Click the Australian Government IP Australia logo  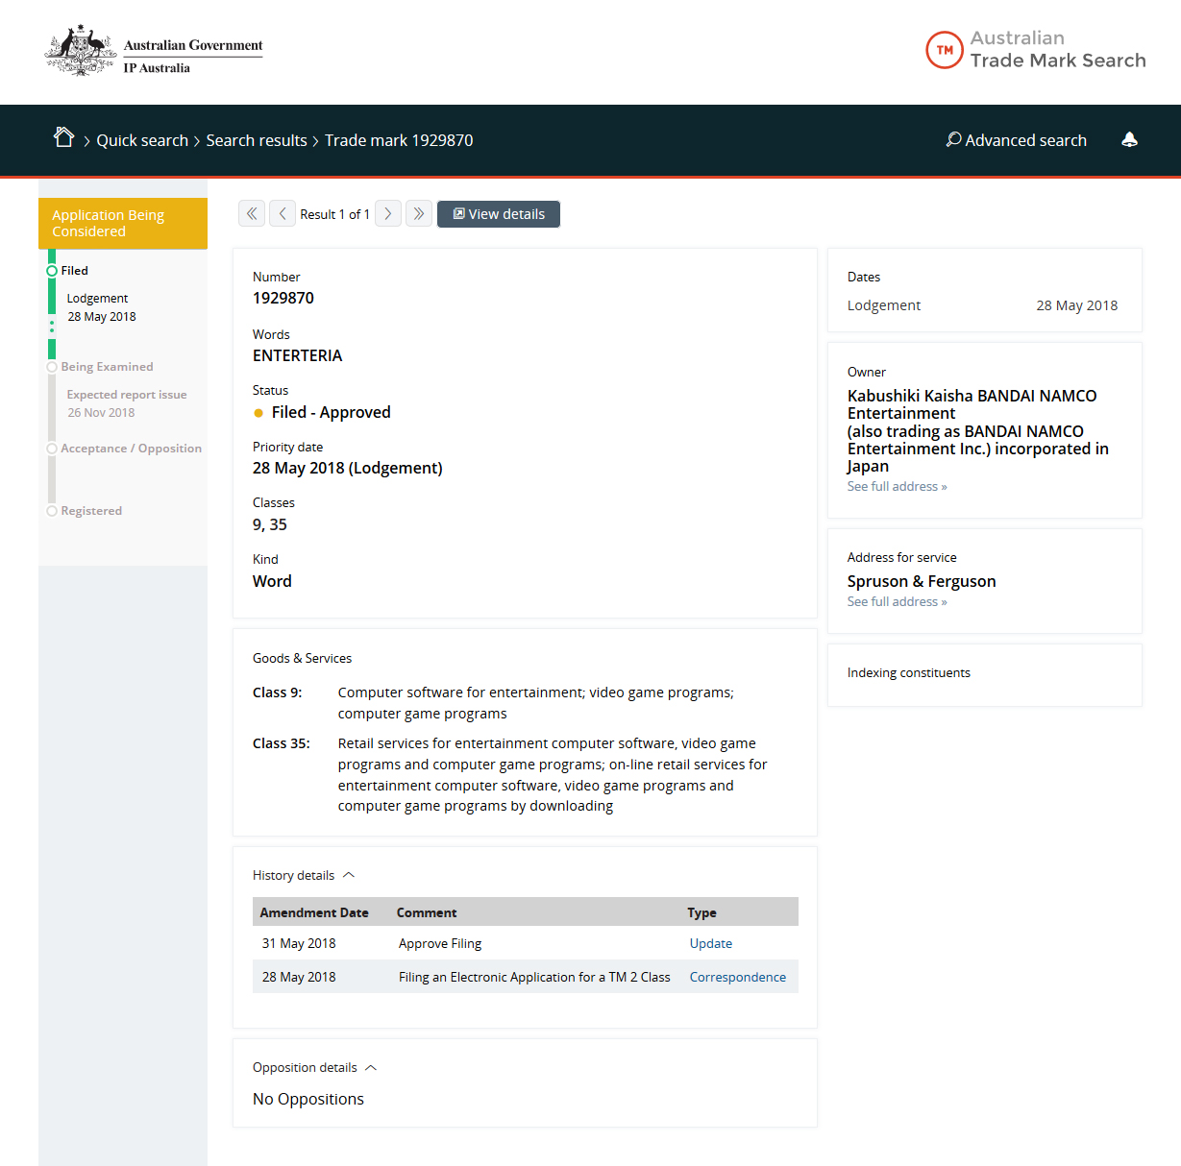pos(154,52)
